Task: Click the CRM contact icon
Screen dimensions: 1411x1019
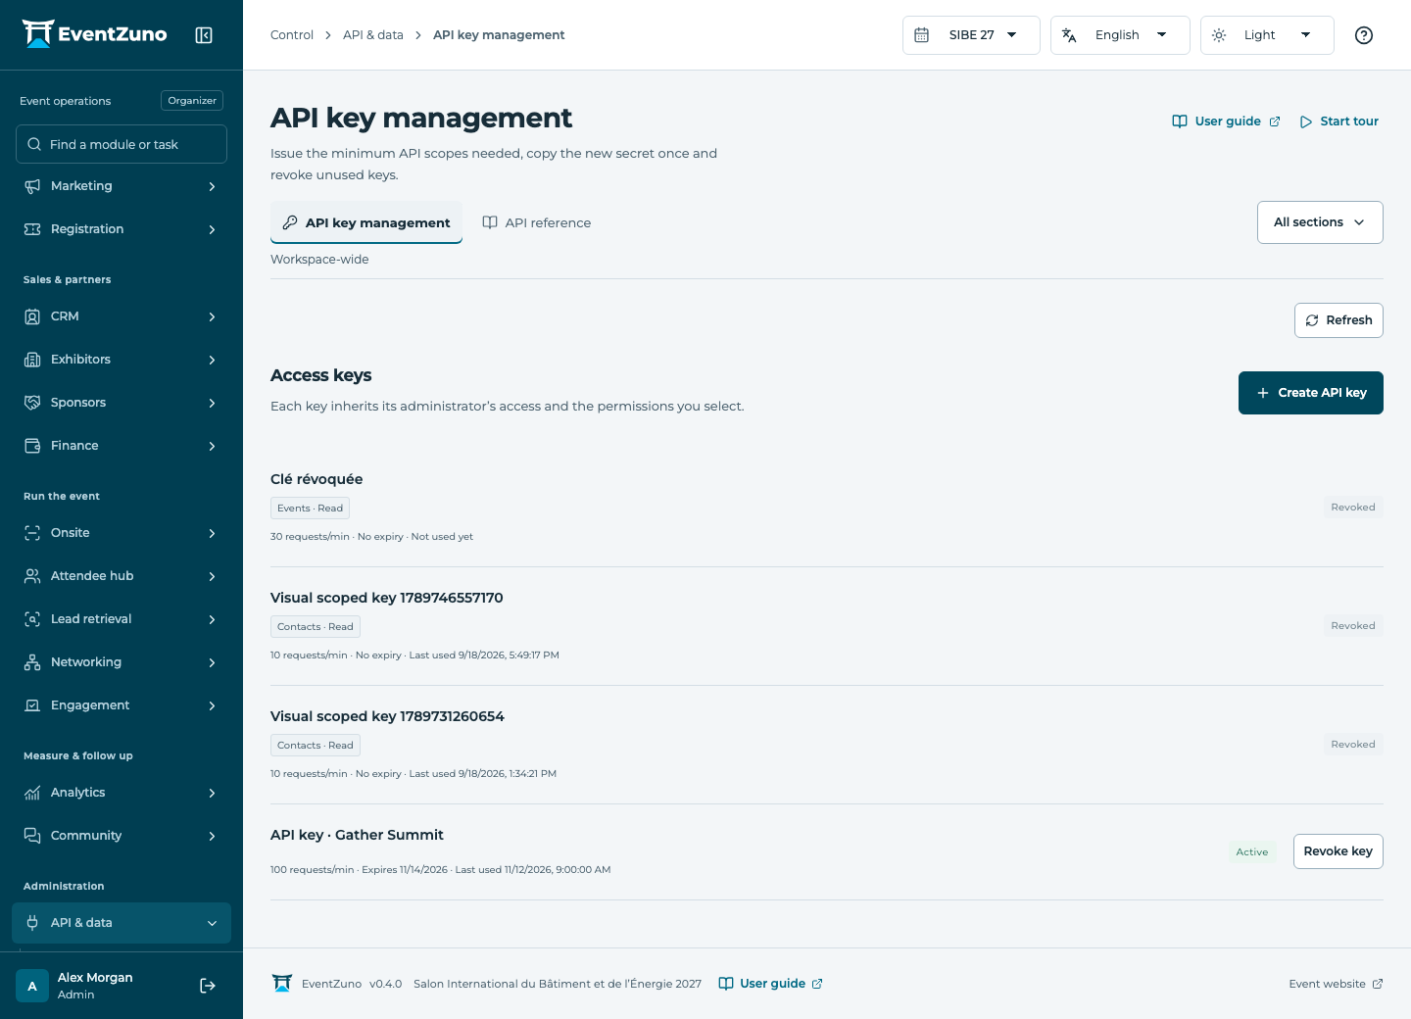Action: pyautogui.click(x=32, y=316)
